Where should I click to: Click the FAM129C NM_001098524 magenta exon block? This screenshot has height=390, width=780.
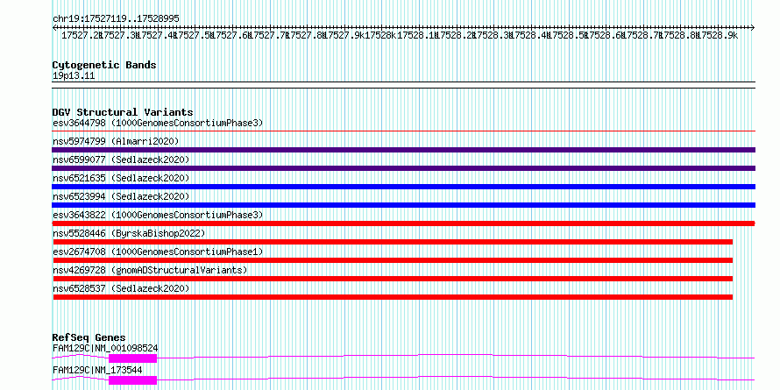tap(133, 358)
